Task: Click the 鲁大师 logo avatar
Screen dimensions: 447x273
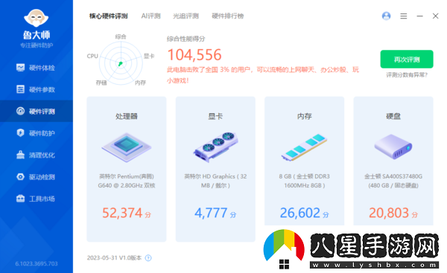Action: (37, 19)
